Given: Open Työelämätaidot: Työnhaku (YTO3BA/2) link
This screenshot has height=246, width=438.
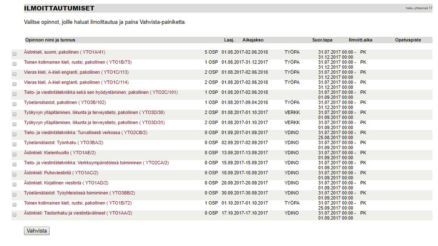Looking at the screenshot, I should click(x=64, y=142).
